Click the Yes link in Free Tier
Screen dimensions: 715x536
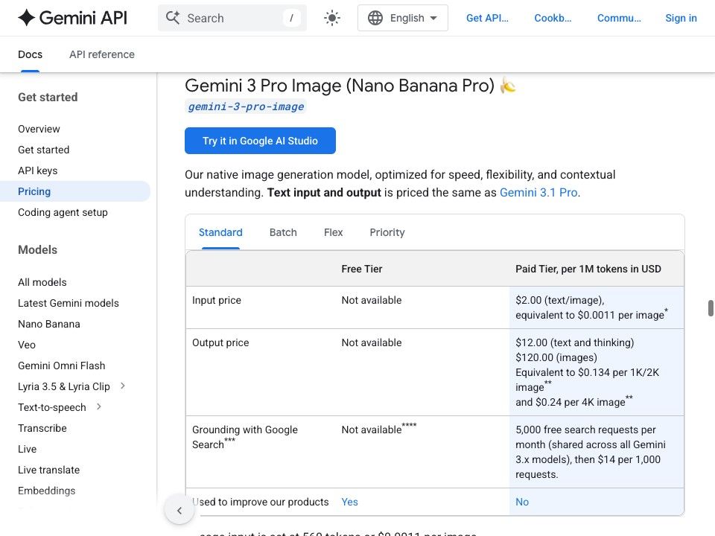[350, 502]
